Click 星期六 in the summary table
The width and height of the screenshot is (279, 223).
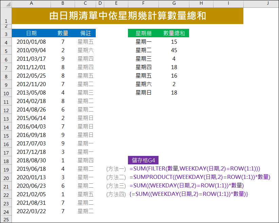coord(144,84)
